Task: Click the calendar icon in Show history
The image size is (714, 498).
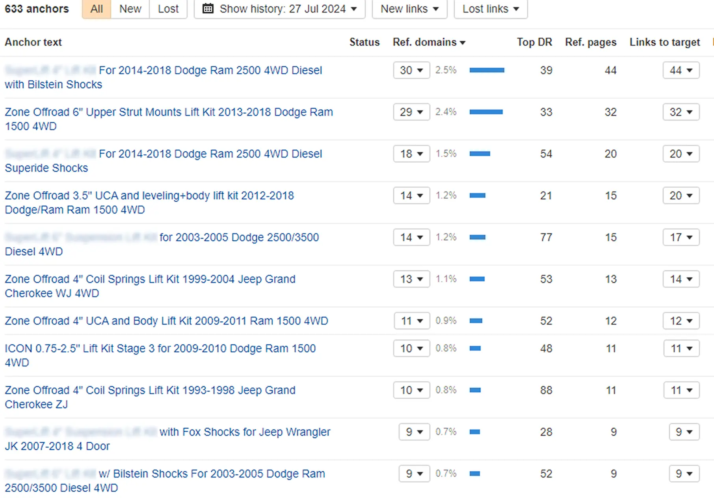Action: click(x=208, y=9)
